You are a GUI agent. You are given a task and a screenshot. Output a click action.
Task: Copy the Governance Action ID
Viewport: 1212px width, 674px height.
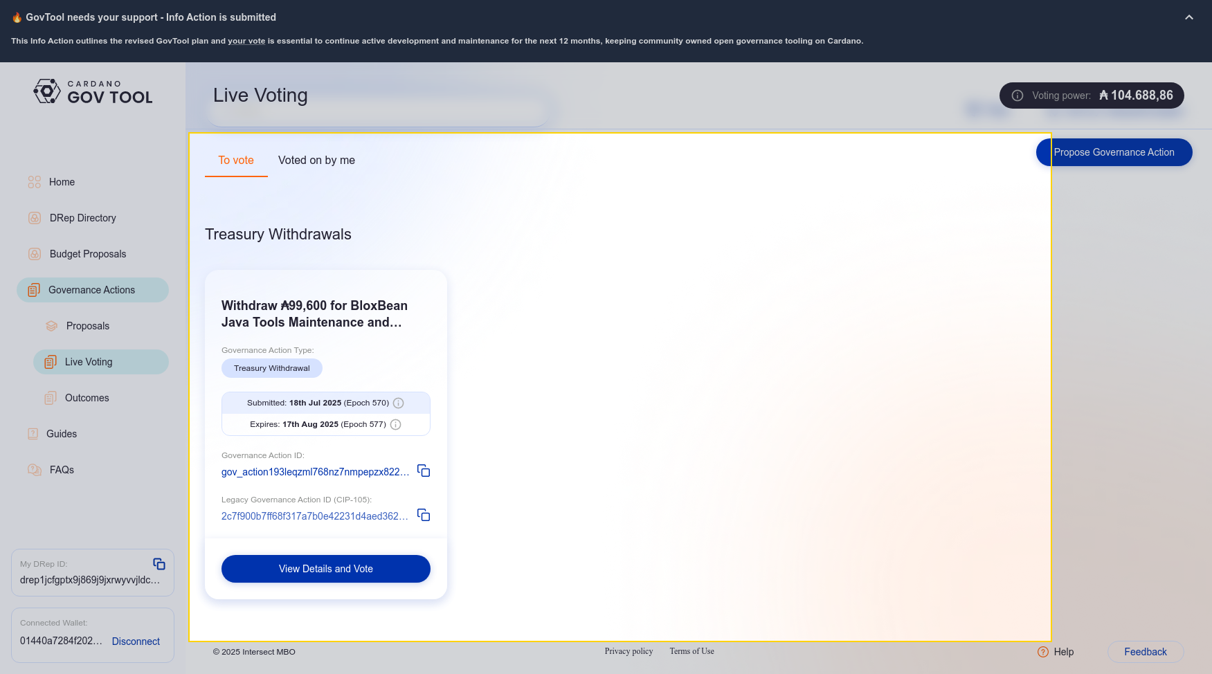(x=424, y=471)
